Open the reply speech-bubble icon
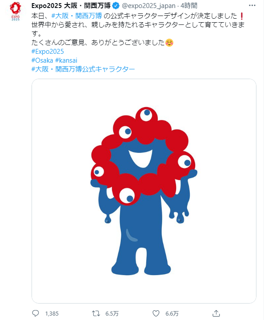 [x=36, y=313]
